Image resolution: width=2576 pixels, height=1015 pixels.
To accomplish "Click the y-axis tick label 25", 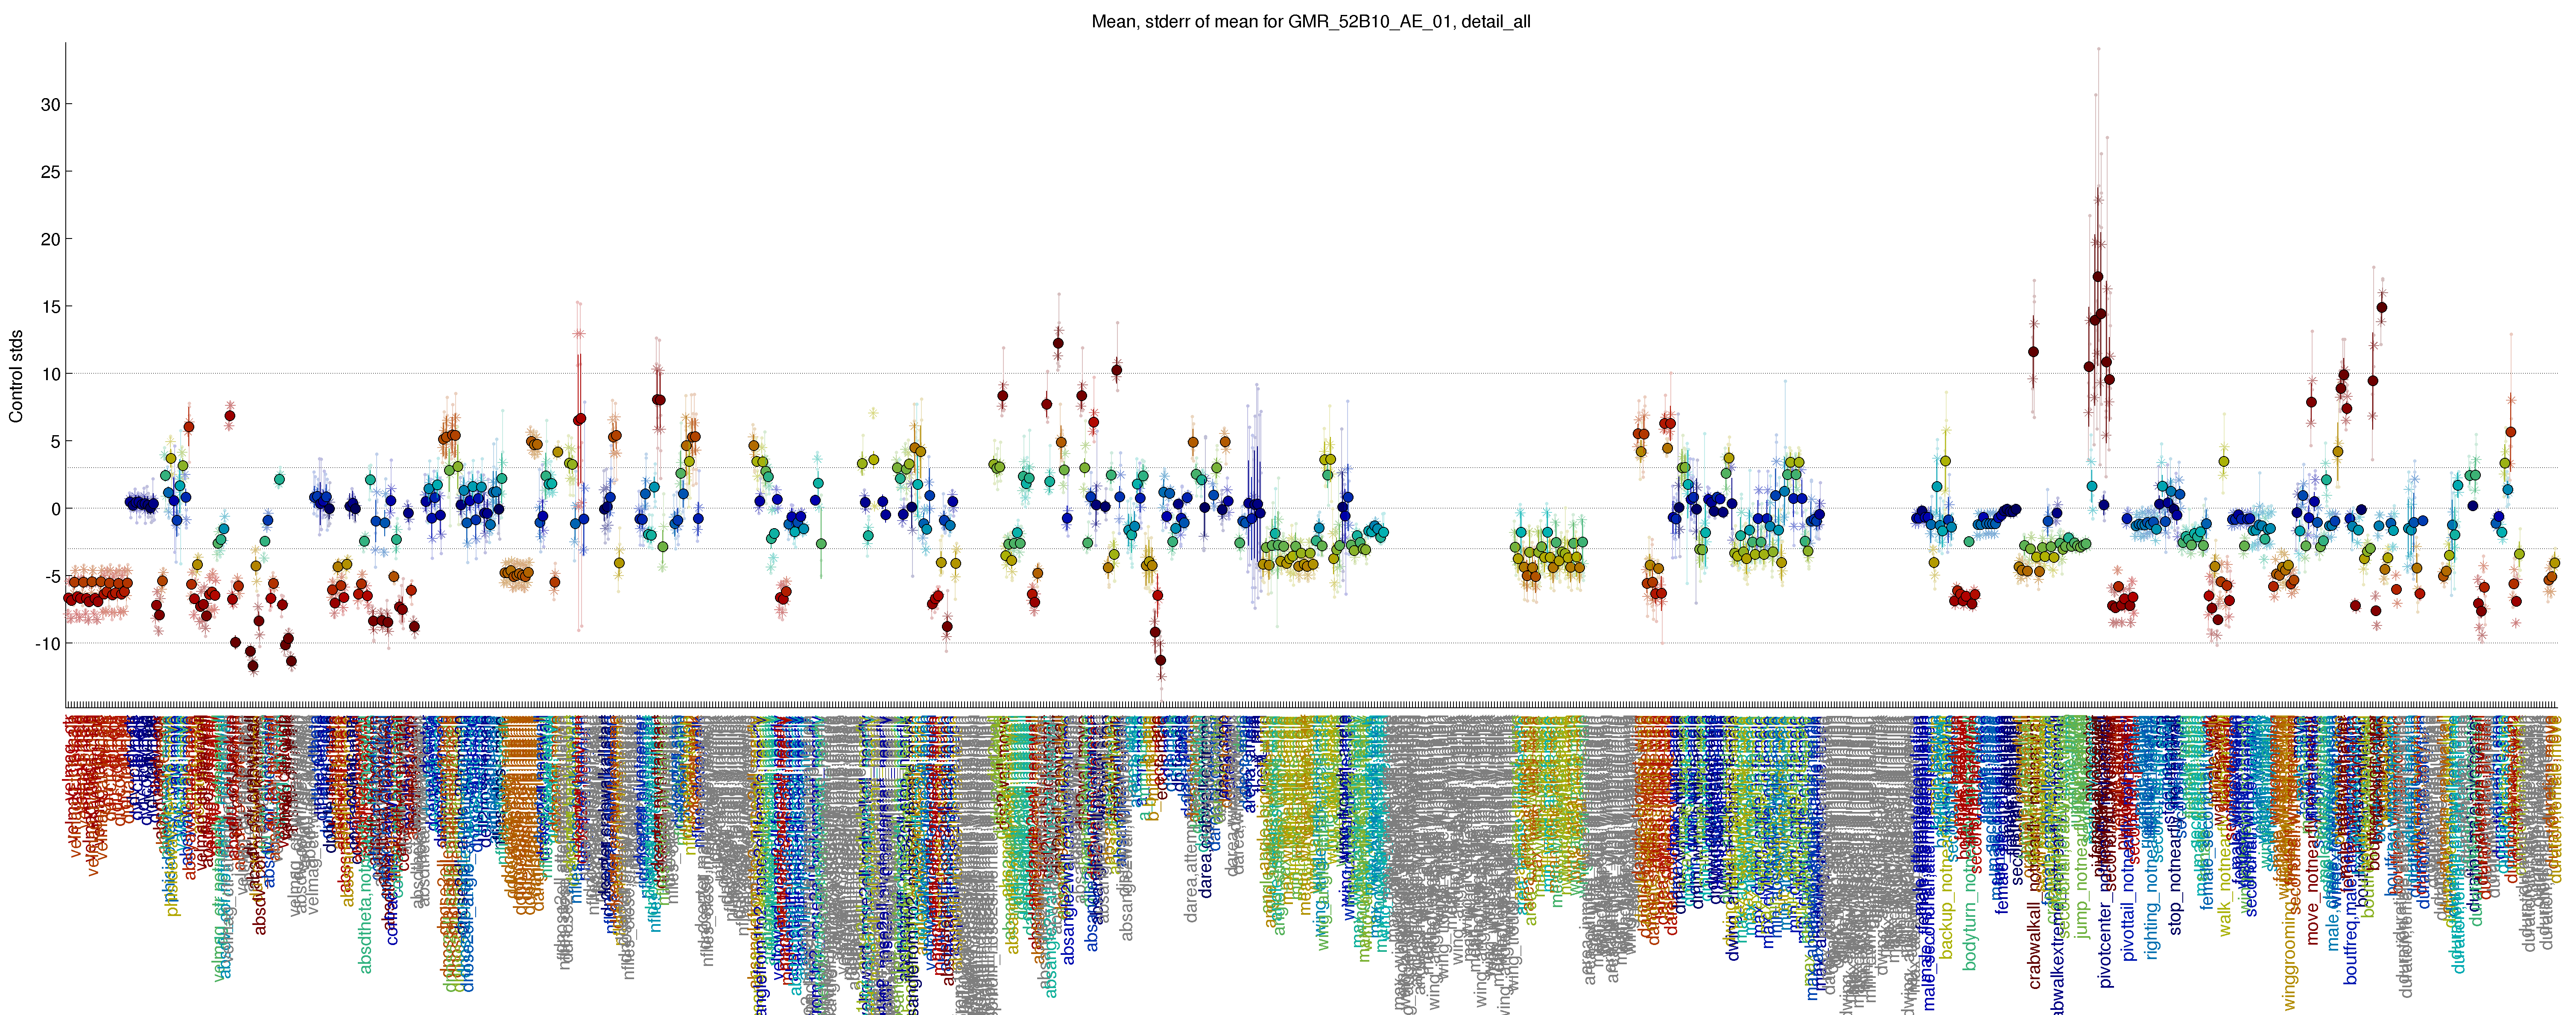I will pyautogui.click(x=50, y=172).
